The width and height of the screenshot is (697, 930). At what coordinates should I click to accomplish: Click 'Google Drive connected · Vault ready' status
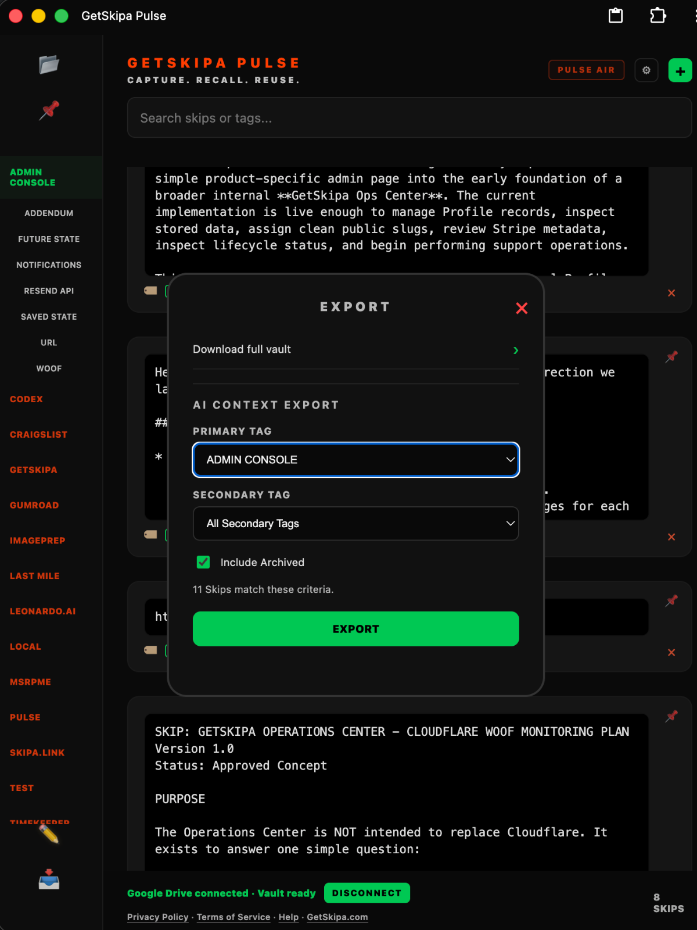point(221,893)
